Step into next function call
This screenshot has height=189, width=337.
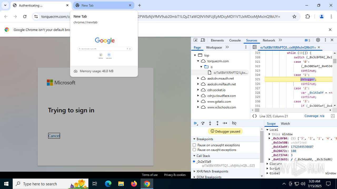tap(210, 123)
